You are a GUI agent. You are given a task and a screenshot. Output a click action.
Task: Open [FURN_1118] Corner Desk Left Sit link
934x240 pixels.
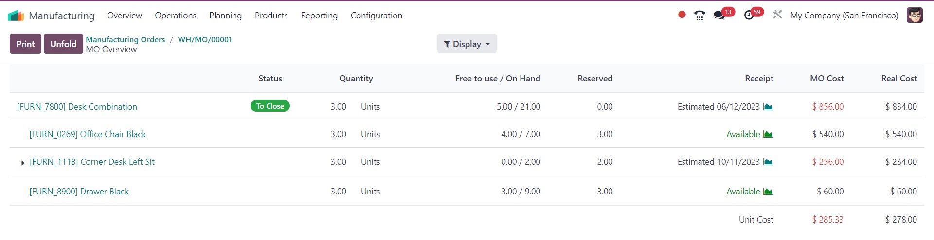(x=92, y=162)
